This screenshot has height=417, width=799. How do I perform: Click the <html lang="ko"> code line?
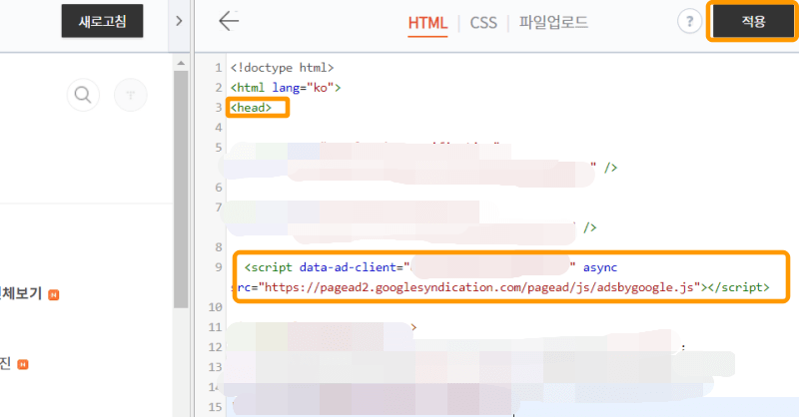click(286, 88)
